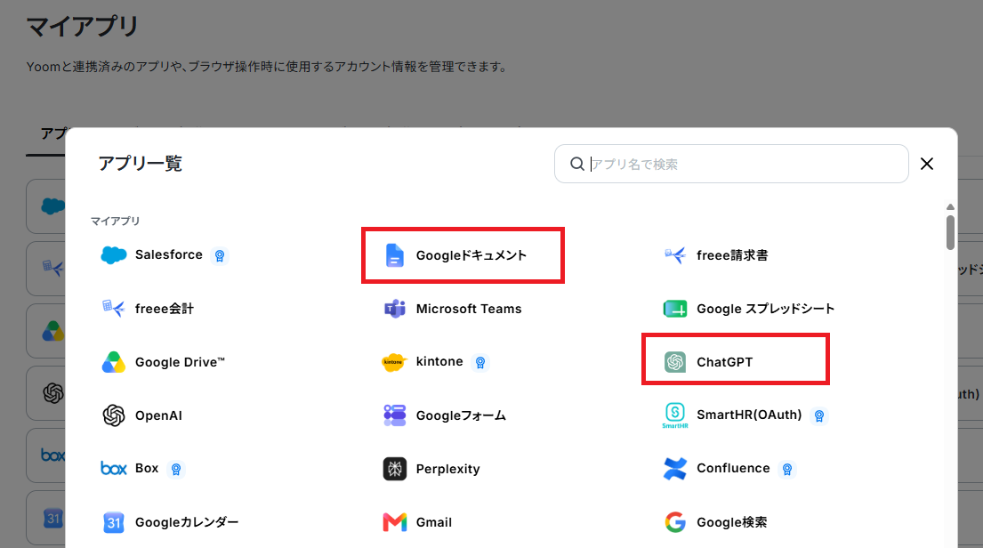
Task: Select the Box logo icon in list
Action: tap(114, 468)
